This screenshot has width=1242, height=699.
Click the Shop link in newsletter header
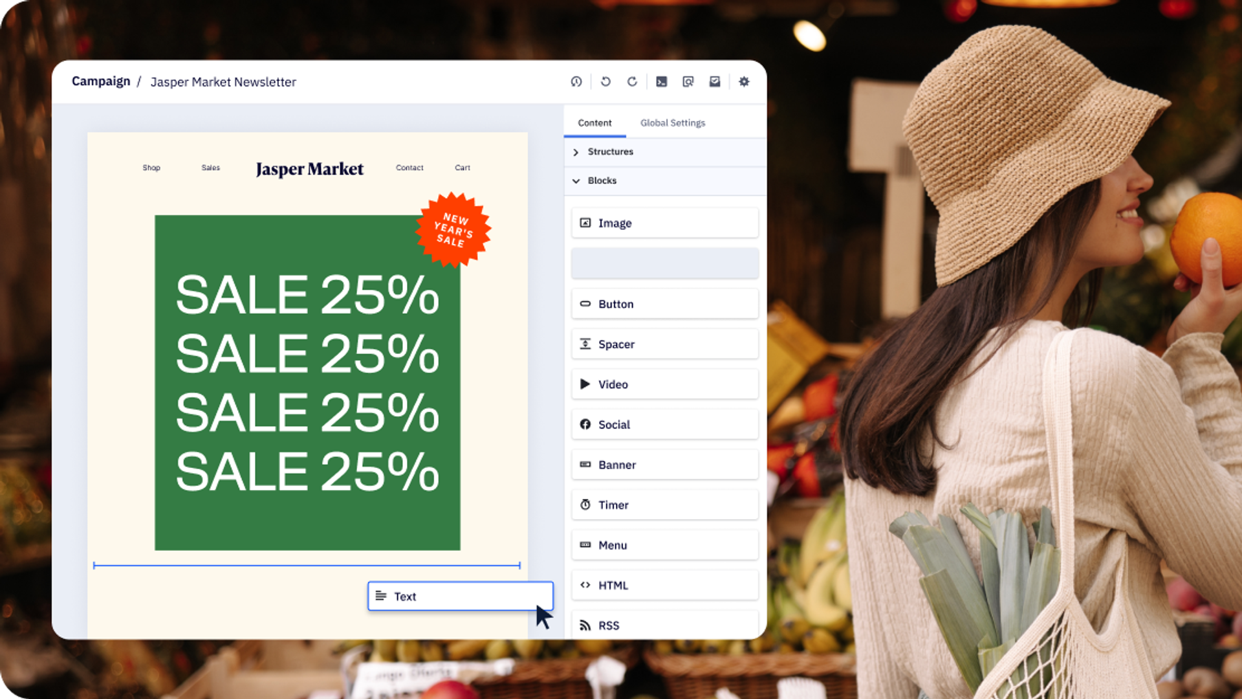pos(151,168)
